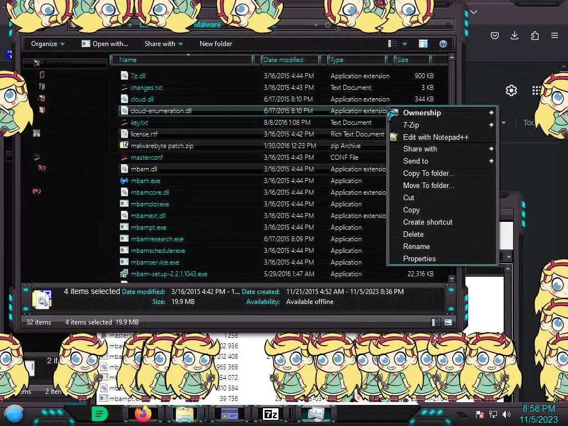The width and height of the screenshot is (568, 426).
Task: Sort by the Type column header
Action: 357,60
